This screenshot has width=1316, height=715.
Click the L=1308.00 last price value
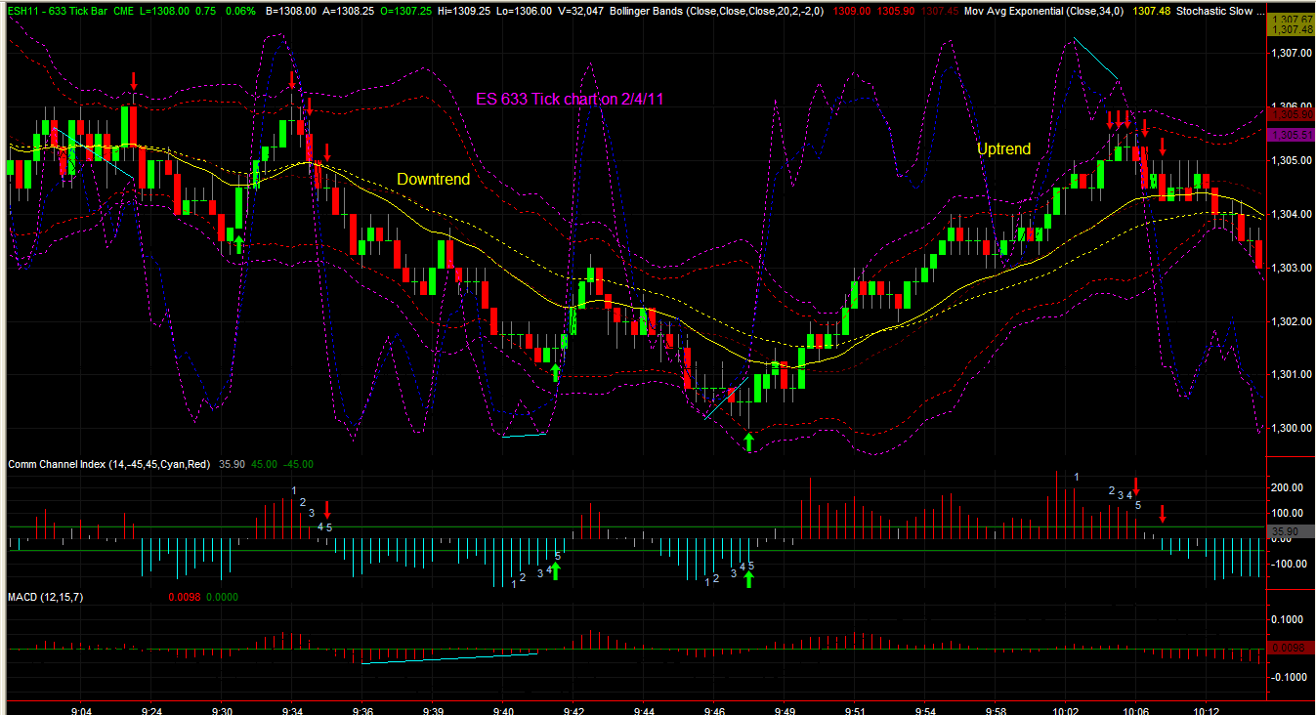tap(166, 11)
